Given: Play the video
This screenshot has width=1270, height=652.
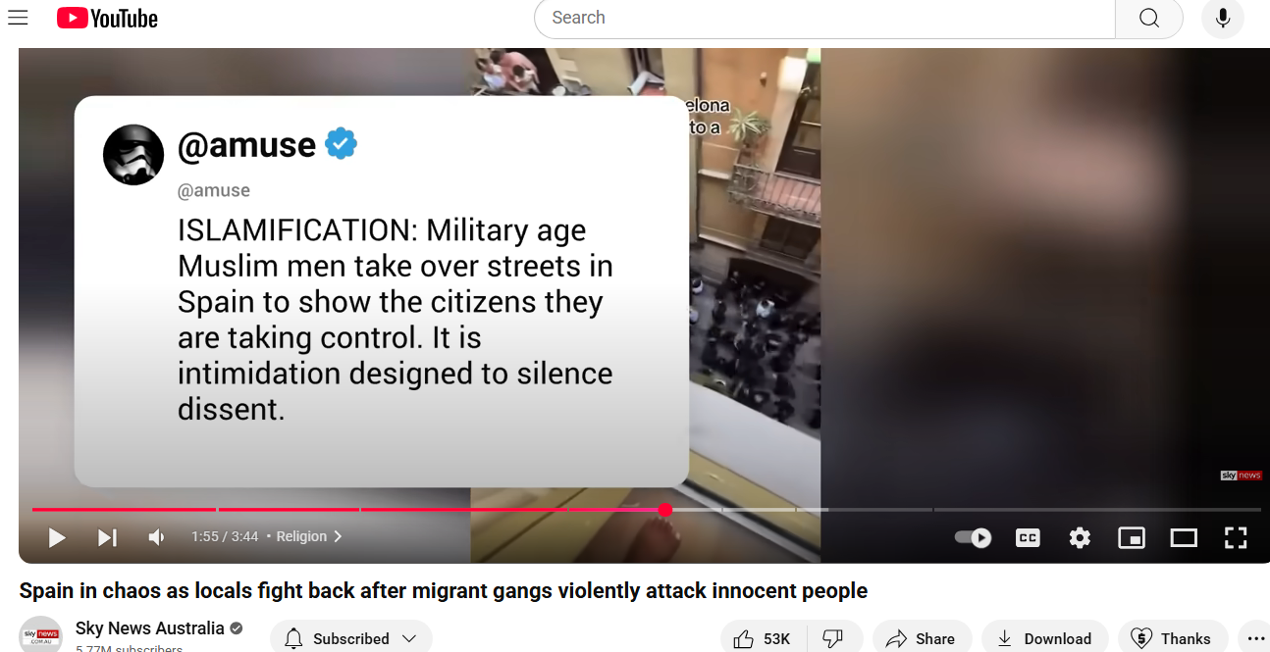Looking at the screenshot, I should (x=57, y=537).
